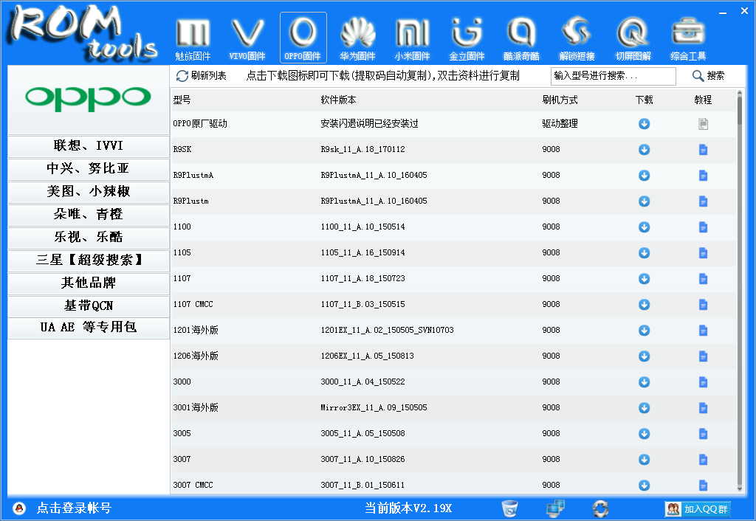
Task: Click the 型号 column header
Action: pyautogui.click(x=182, y=100)
